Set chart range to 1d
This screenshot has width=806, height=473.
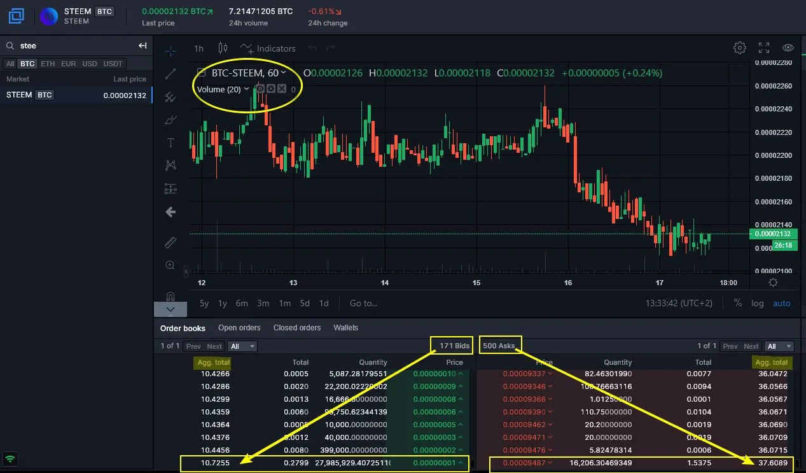click(324, 303)
